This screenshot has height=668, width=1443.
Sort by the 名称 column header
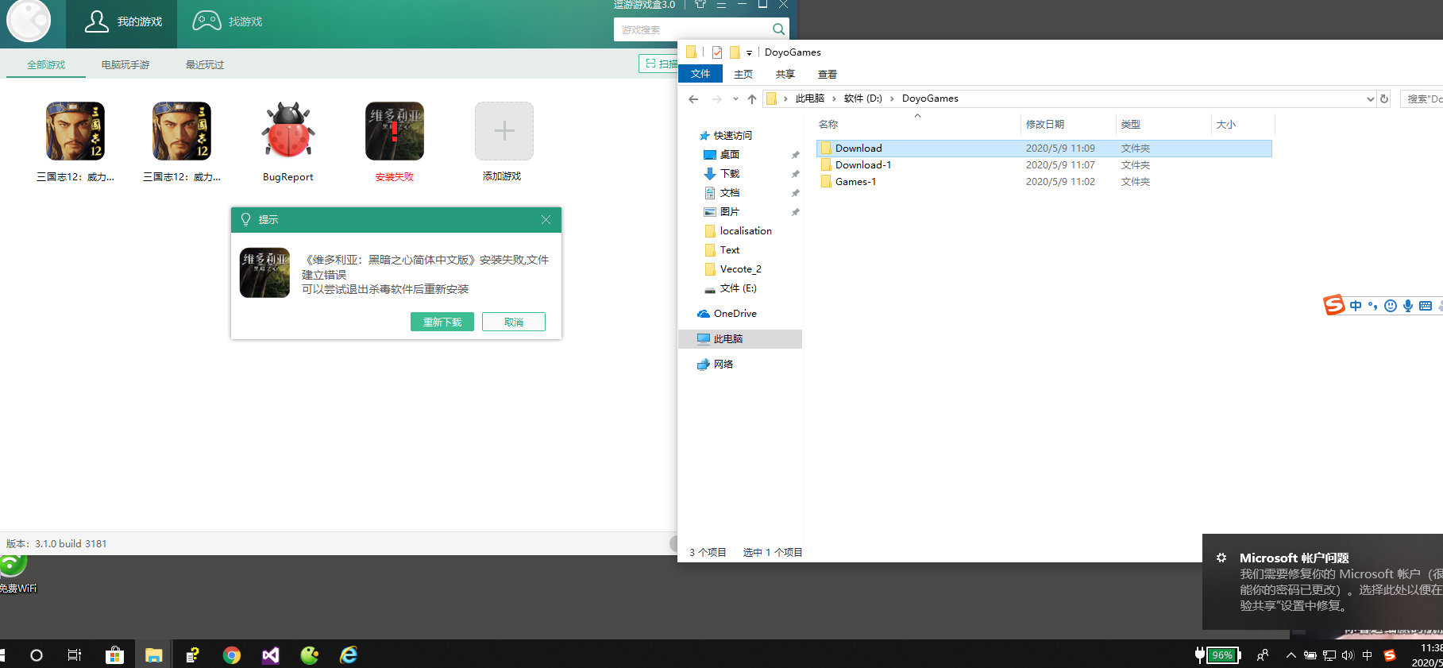(x=917, y=125)
